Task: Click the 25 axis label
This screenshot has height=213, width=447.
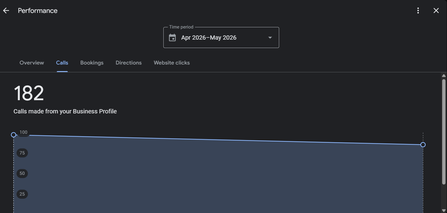Action: pyautogui.click(x=22, y=194)
